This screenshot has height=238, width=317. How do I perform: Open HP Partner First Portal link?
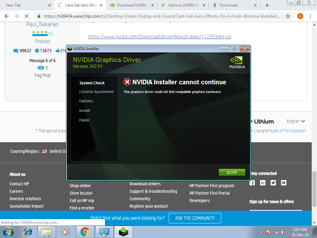pos(210,193)
